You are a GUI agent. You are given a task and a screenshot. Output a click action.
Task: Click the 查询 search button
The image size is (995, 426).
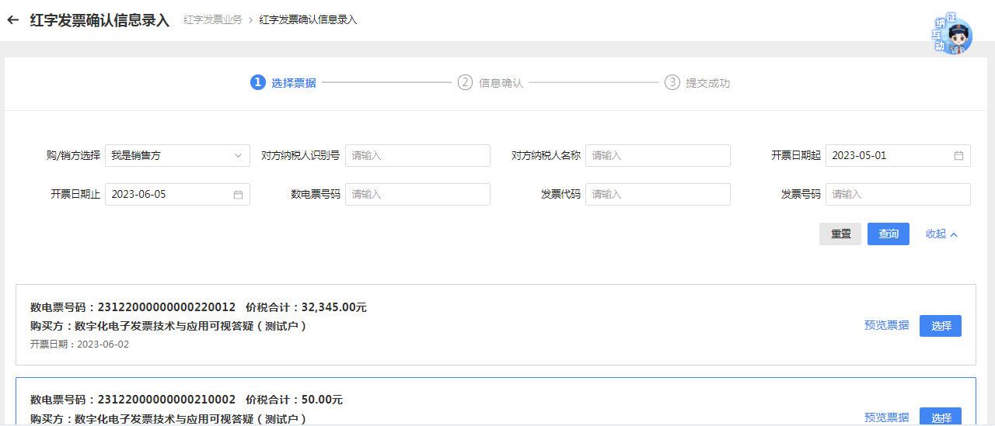[889, 234]
